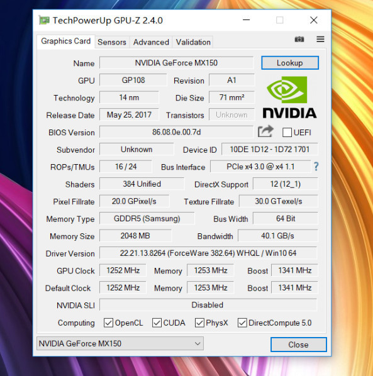Click the Technology field 14 nm
This screenshot has height=376, width=373.
point(129,97)
